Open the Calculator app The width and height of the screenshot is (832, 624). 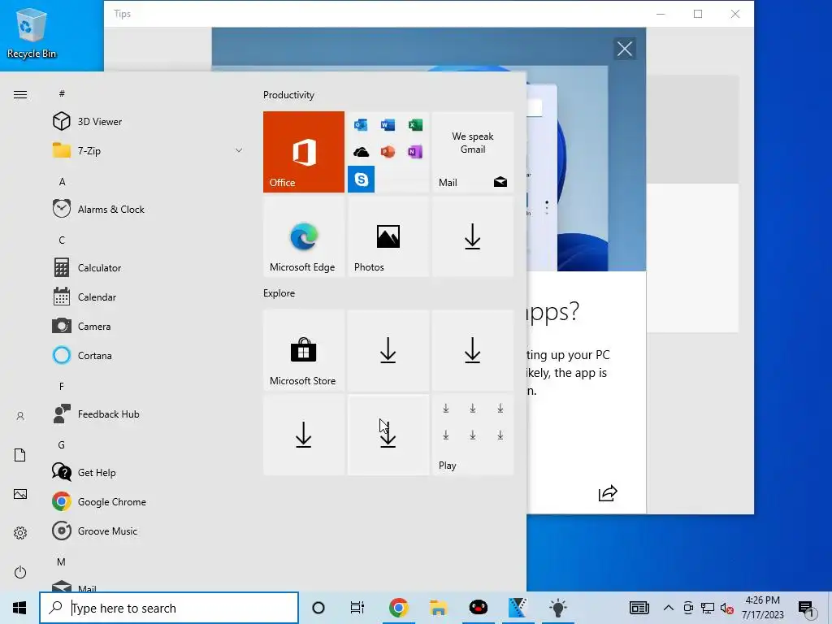[x=146, y=267]
